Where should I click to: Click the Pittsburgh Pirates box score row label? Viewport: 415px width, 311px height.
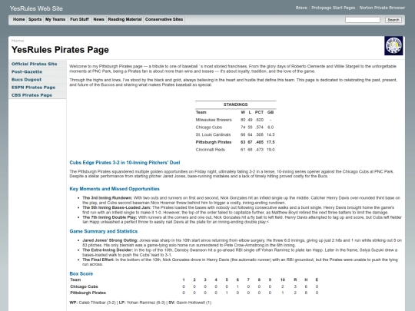click(88, 293)
